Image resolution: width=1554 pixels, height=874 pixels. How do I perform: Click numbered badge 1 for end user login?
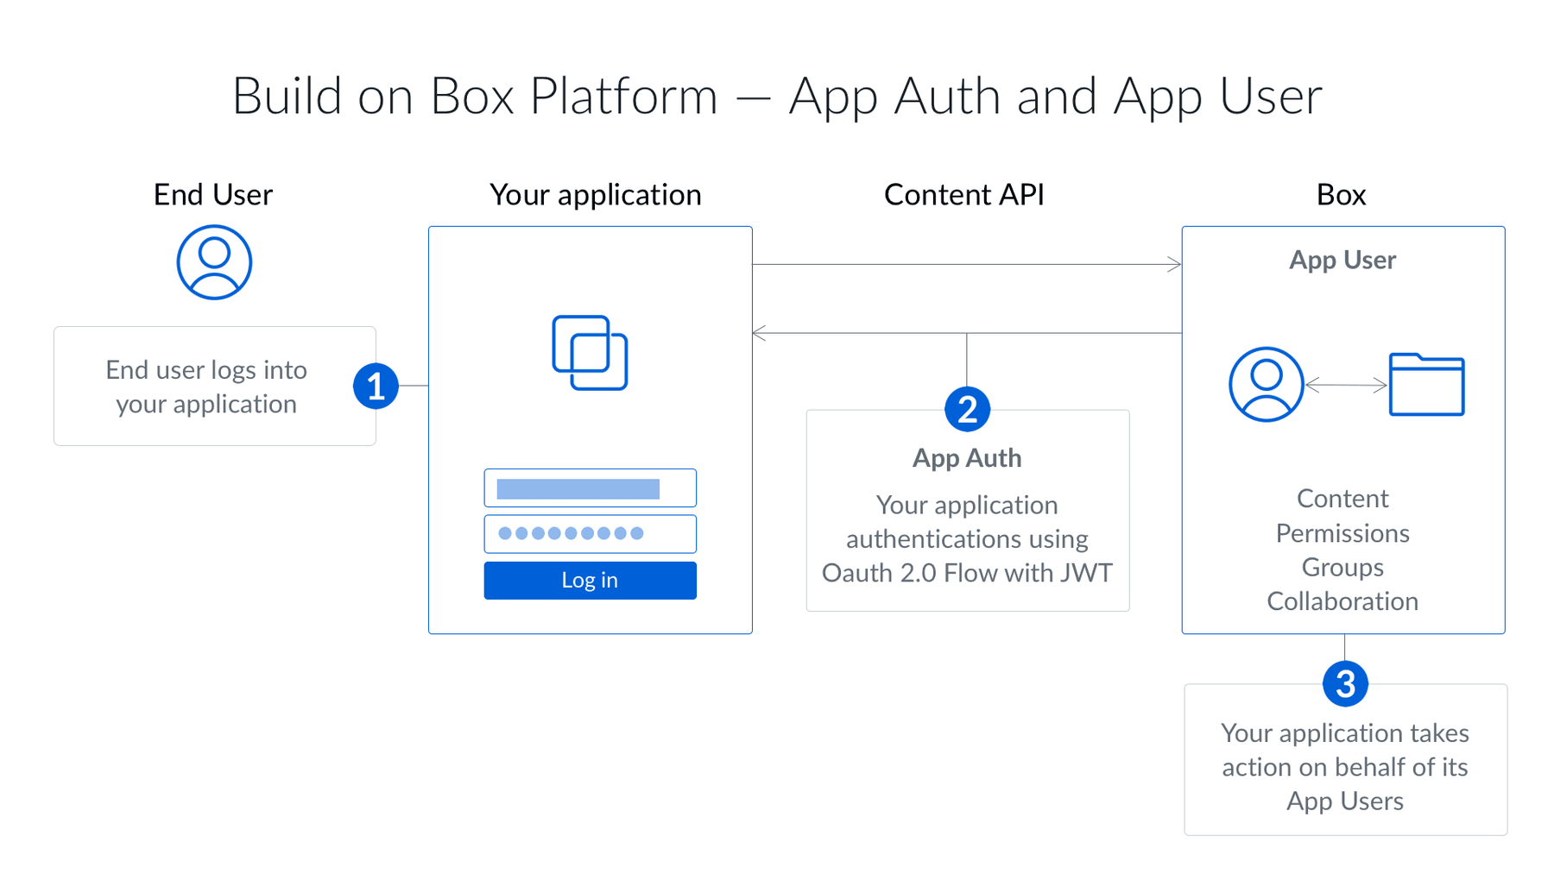376,386
